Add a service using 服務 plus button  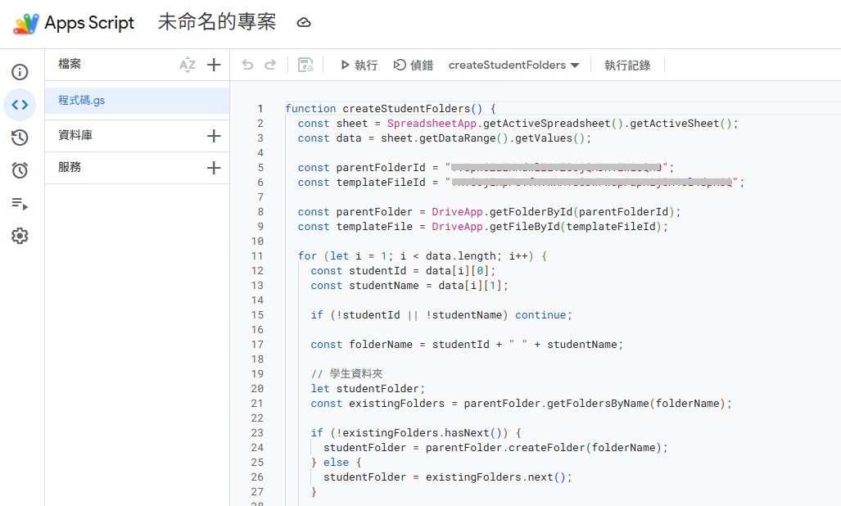click(x=214, y=168)
